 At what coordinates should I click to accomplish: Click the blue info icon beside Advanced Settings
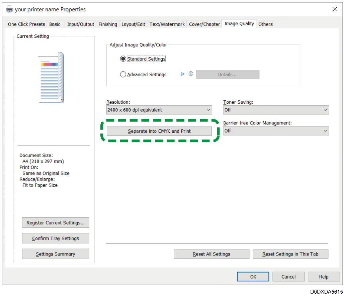(191, 74)
